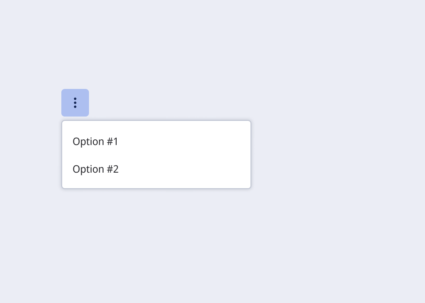The height and width of the screenshot is (303, 425).
Task: Choose the second menu entry Option #2
Action: (x=95, y=169)
